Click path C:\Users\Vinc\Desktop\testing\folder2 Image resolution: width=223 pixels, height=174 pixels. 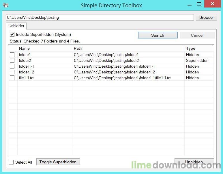[x=106, y=61]
